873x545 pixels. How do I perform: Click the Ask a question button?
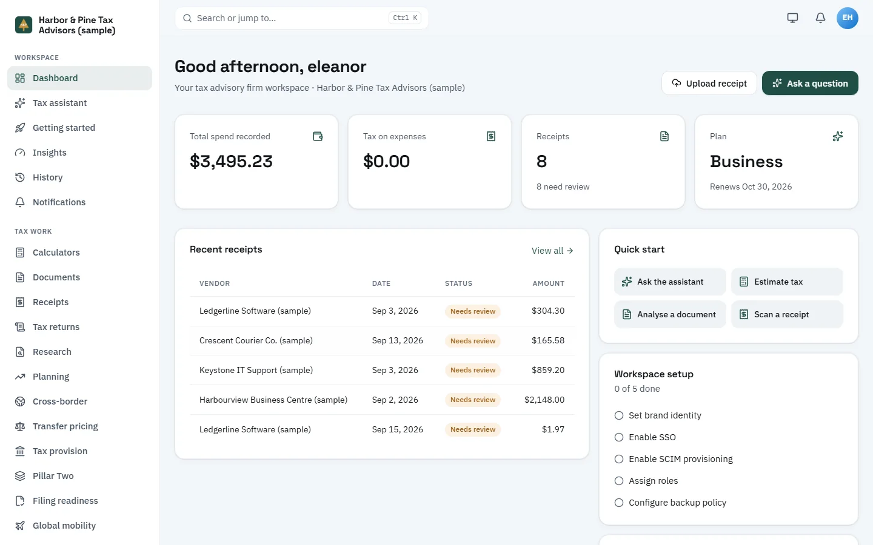(810, 83)
